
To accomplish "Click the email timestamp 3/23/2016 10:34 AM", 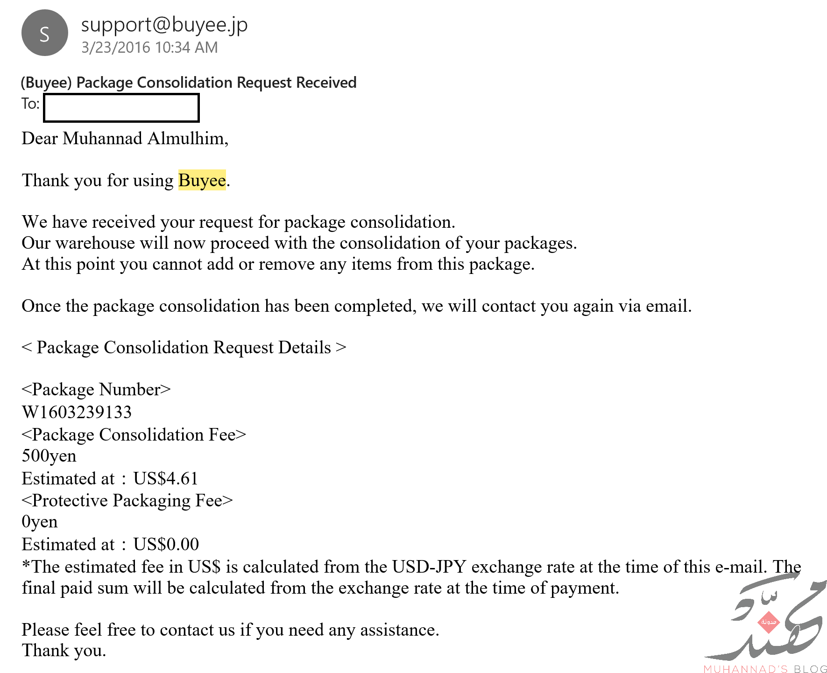I will coord(149,48).
